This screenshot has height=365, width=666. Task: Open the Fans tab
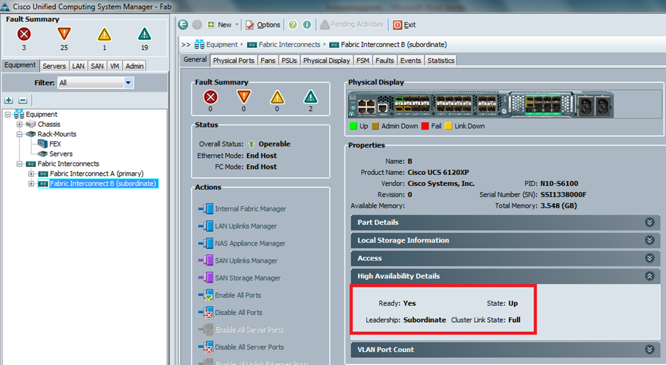click(268, 61)
